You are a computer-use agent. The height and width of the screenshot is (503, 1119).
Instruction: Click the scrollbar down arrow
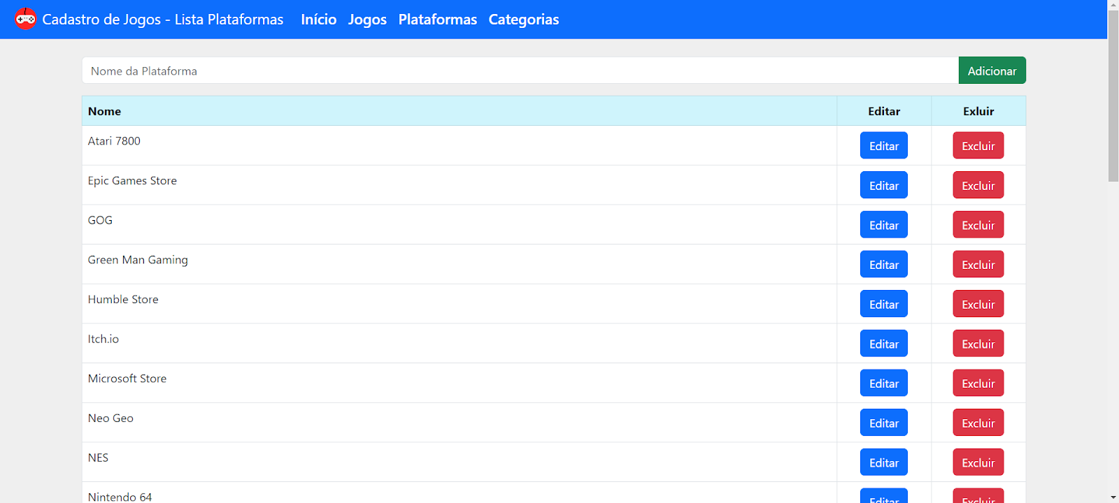[x=1113, y=497]
